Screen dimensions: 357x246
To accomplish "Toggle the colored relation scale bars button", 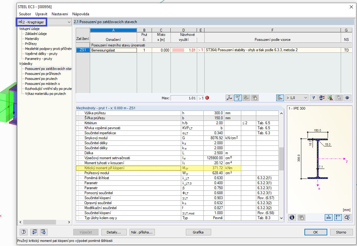I will 280,98.
